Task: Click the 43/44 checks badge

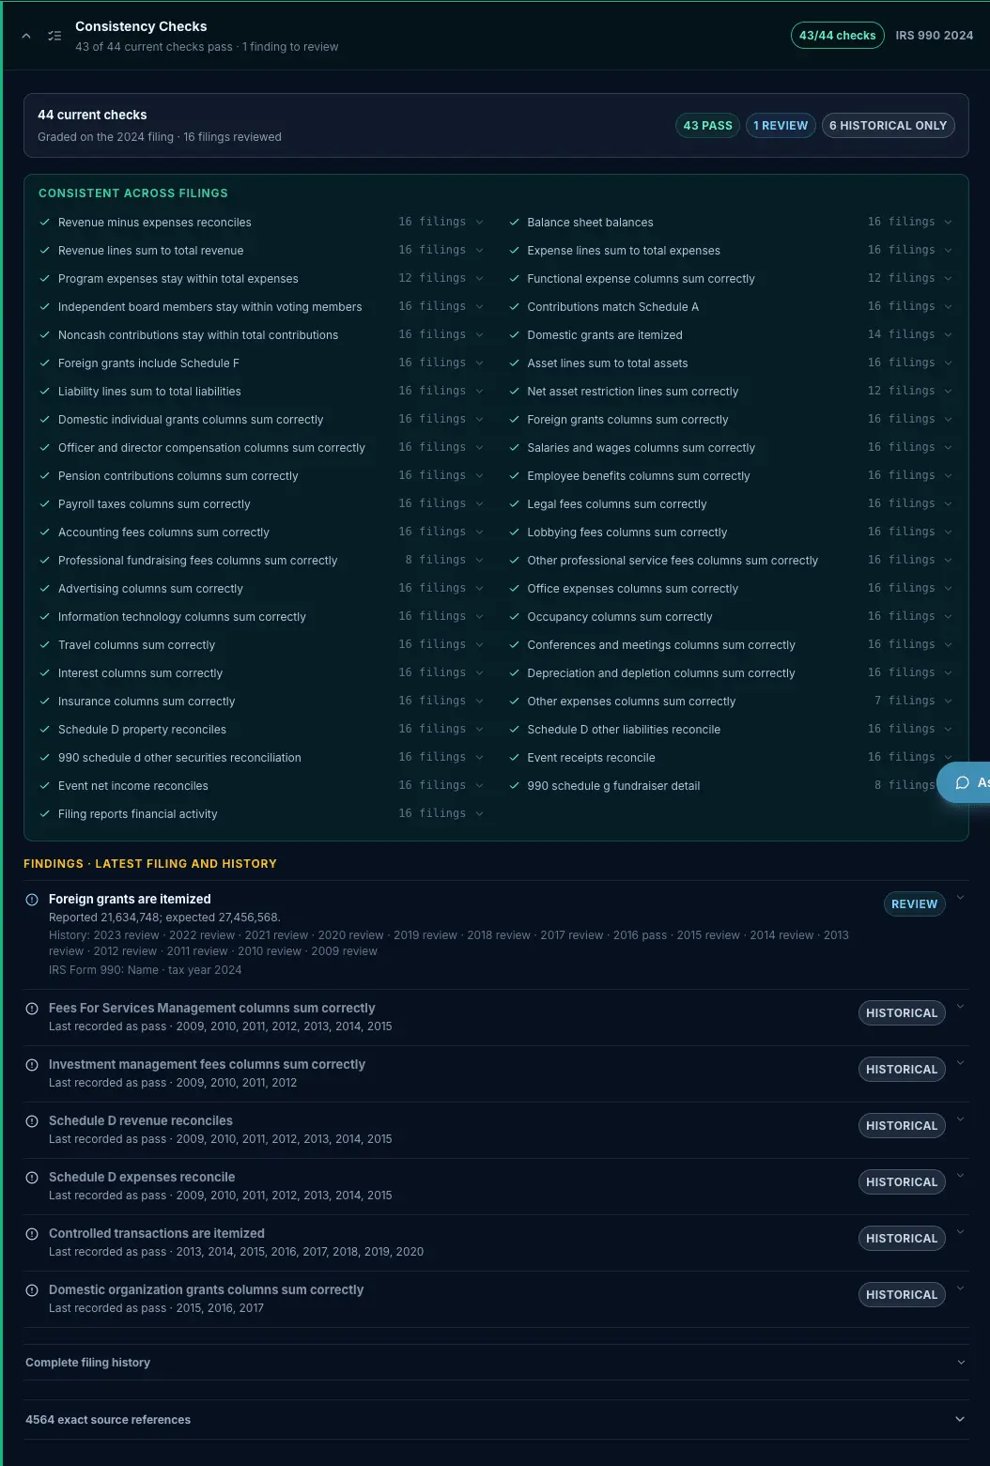Action: [837, 36]
